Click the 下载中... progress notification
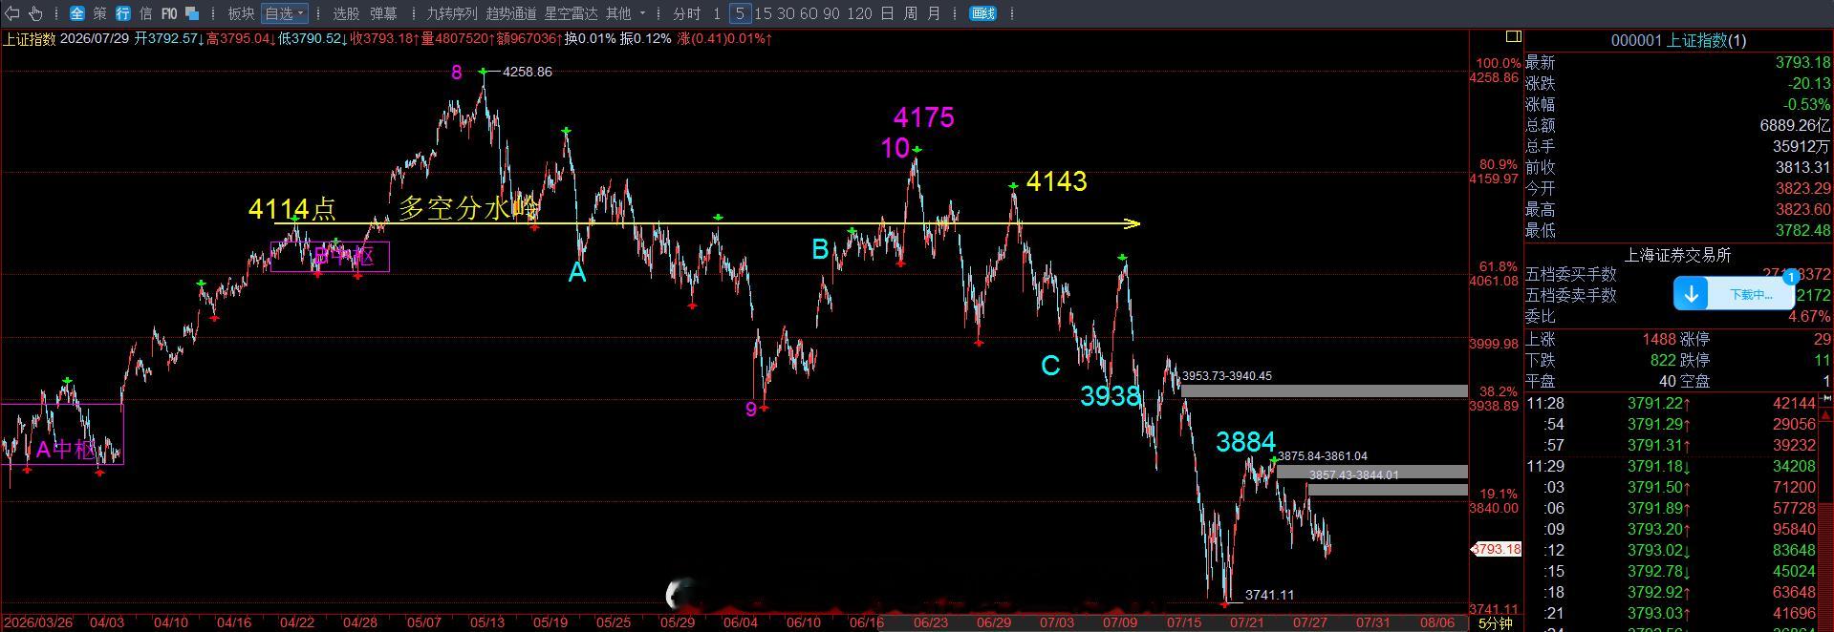 pyautogui.click(x=1751, y=295)
